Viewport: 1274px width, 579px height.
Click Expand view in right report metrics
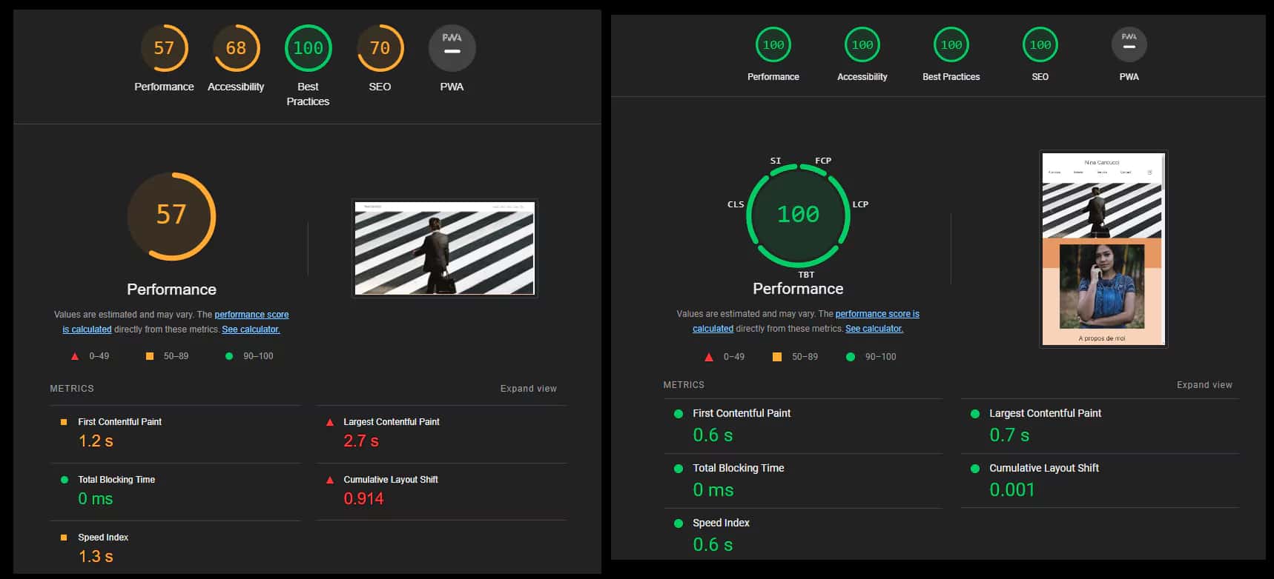1204,385
